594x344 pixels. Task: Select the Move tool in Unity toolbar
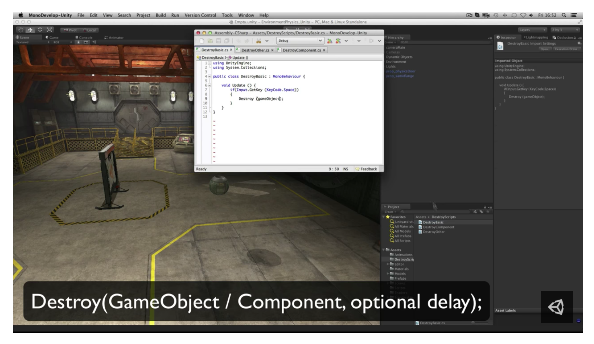click(x=30, y=30)
